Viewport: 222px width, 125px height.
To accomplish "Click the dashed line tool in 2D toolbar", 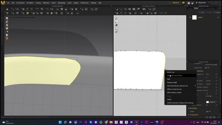I will pyautogui.click(x=165, y=13).
